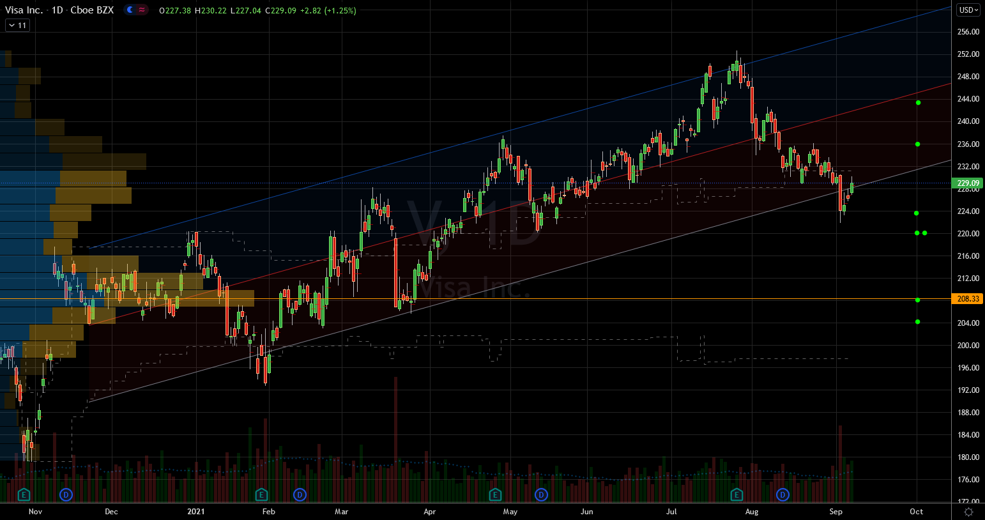Click dividend D marker between Aug and Sep
Image resolution: width=985 pixels, height=520 pixels.
[783, 494]
